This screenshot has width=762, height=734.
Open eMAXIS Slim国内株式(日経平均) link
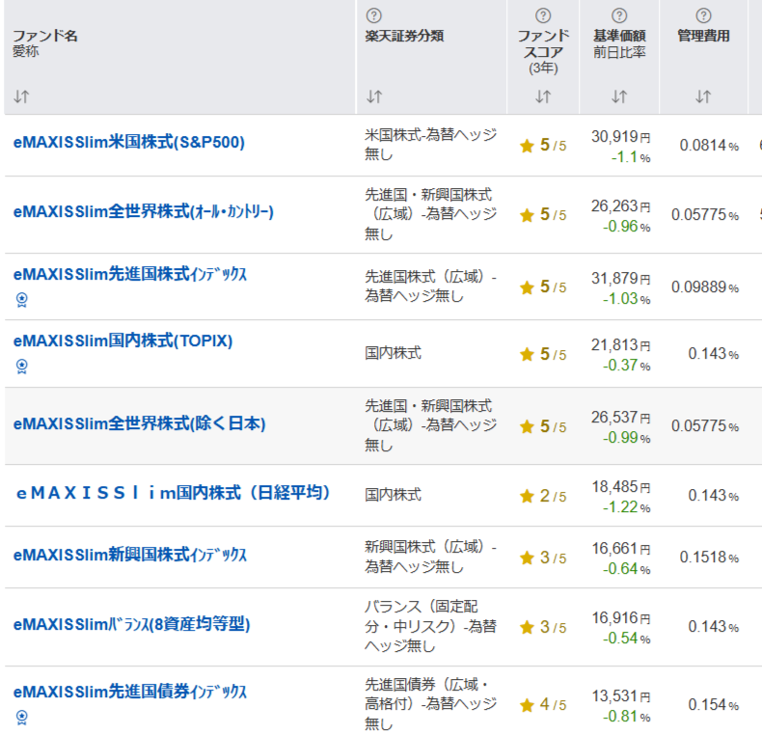point(174,493)
